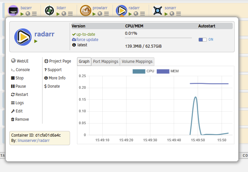Image resolution: width=248 pixels, height=172 pixels.
Task: Click the info icon beside latest
Action: [x=74, y=45]
